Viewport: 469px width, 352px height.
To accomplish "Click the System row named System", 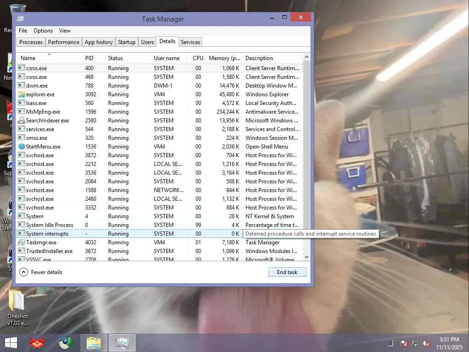I will [x=160, y=216].
